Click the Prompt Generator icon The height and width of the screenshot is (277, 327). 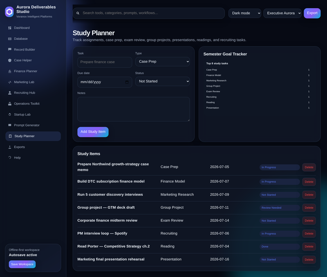pyautogui.click(x=9, y=125)
